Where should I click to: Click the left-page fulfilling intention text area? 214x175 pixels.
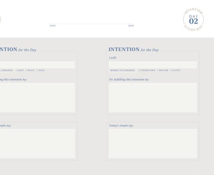click(x=37, y=98)
